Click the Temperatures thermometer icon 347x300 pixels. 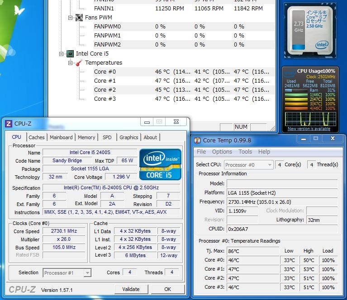pos(79,63)
